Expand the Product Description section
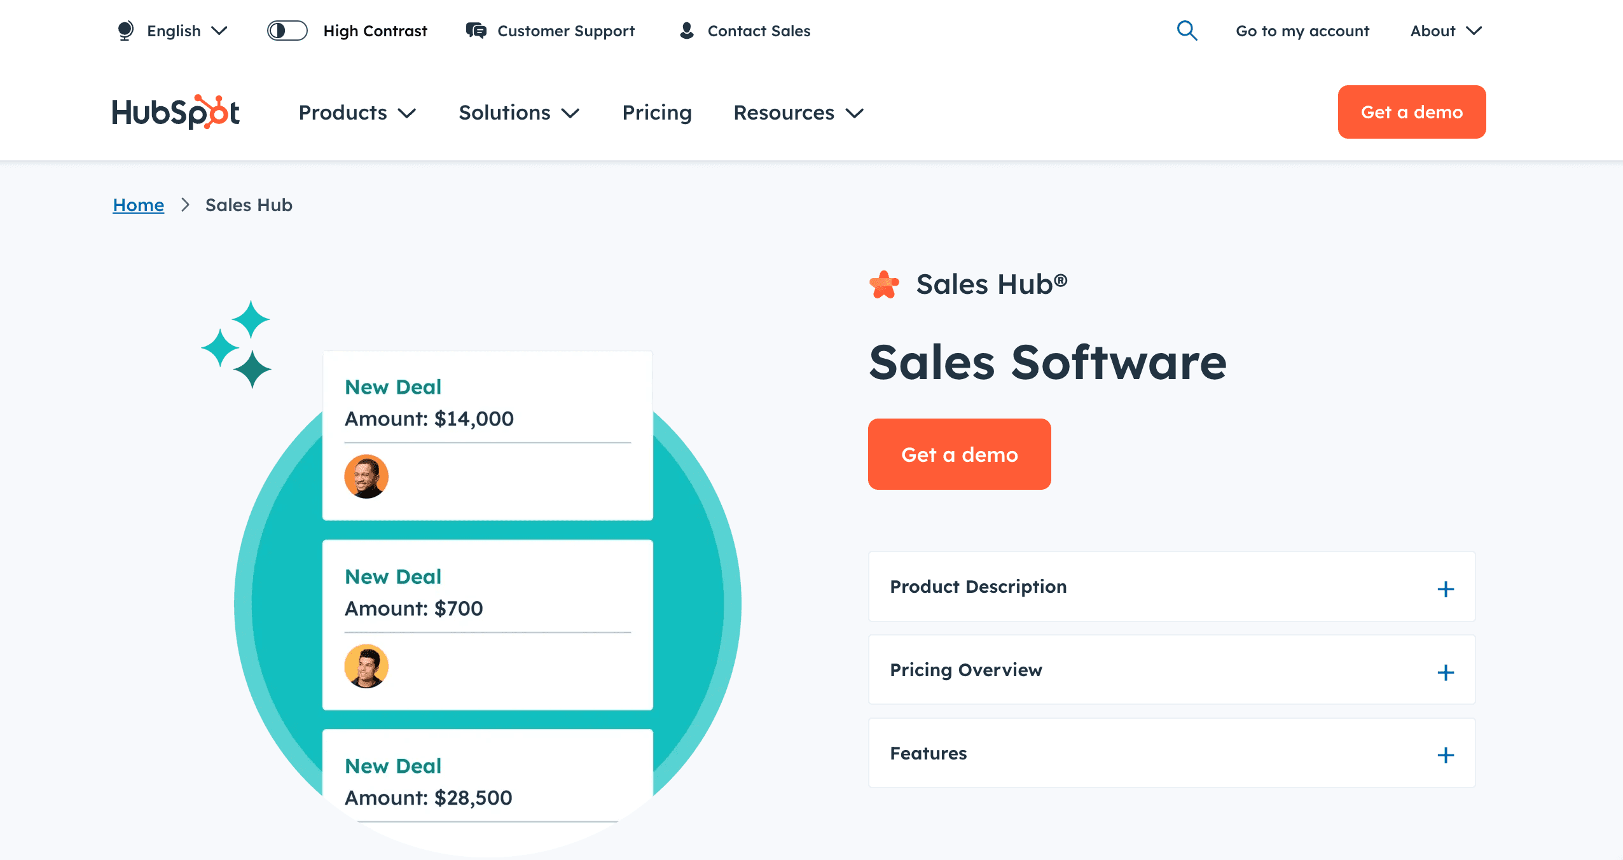Screen dimensions: 1623x860 (x=1445, y=588)
